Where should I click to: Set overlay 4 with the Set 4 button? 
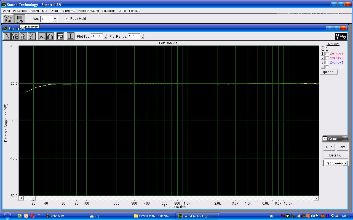(323, 67)
